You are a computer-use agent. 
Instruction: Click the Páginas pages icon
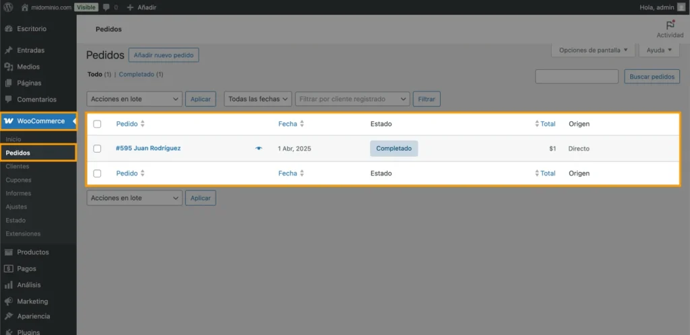coord(8,83)
